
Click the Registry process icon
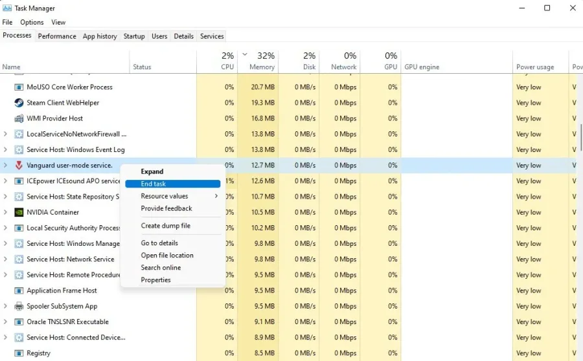click(x=19, y=353)
